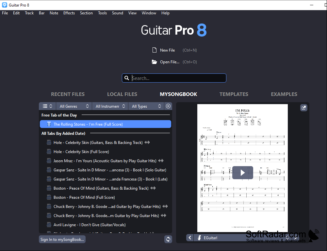The width and height of the screenshot is (327, 251).
Task: Open the Tools menu
Action: 102,13
